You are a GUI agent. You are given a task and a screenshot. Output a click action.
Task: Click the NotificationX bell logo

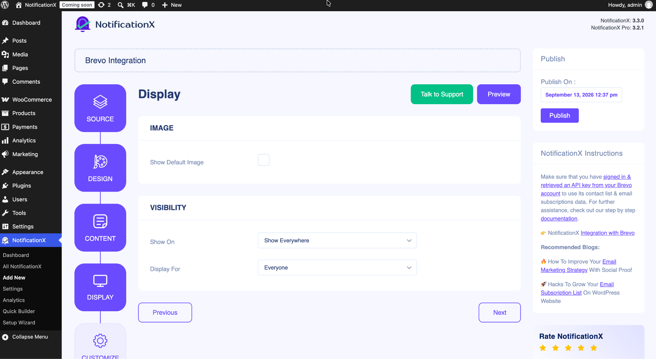(x=83, y=24)
